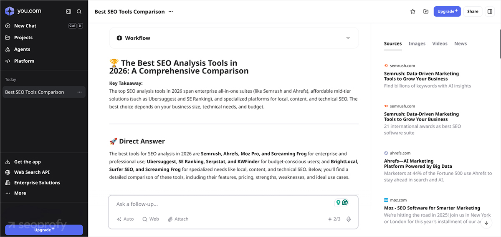Open Auto mode selector
This screenshot has width=501, height=237.
[x=125, y=219]
